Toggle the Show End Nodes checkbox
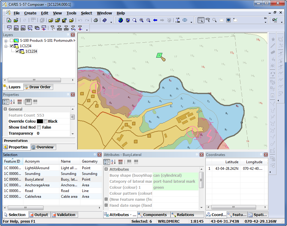 pos(39,127)
